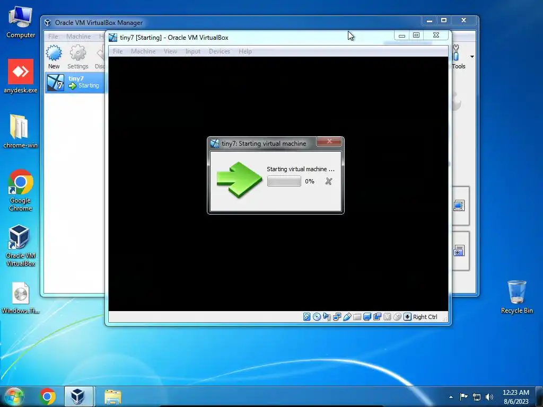
Task: Click the details tool icon at Manager's right
Action: [459, 206]
